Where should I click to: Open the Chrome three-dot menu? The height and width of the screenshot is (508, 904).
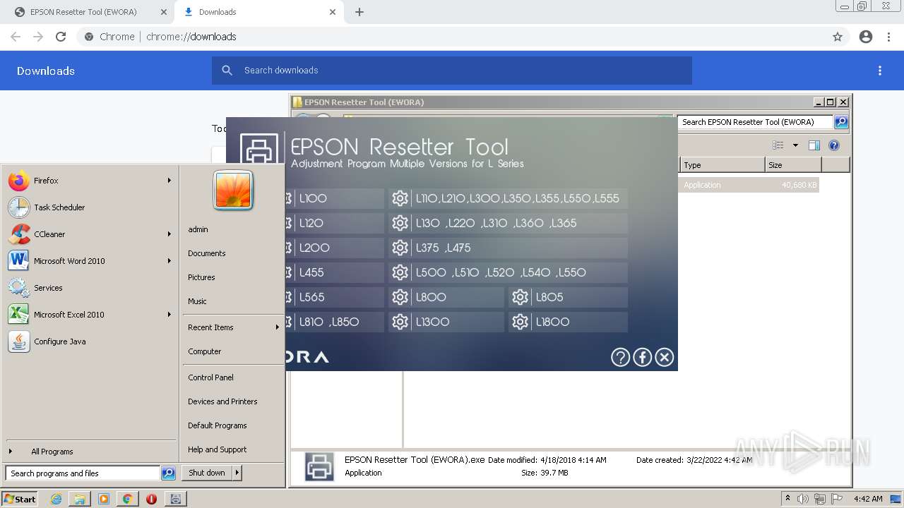[x=888, y=37]
